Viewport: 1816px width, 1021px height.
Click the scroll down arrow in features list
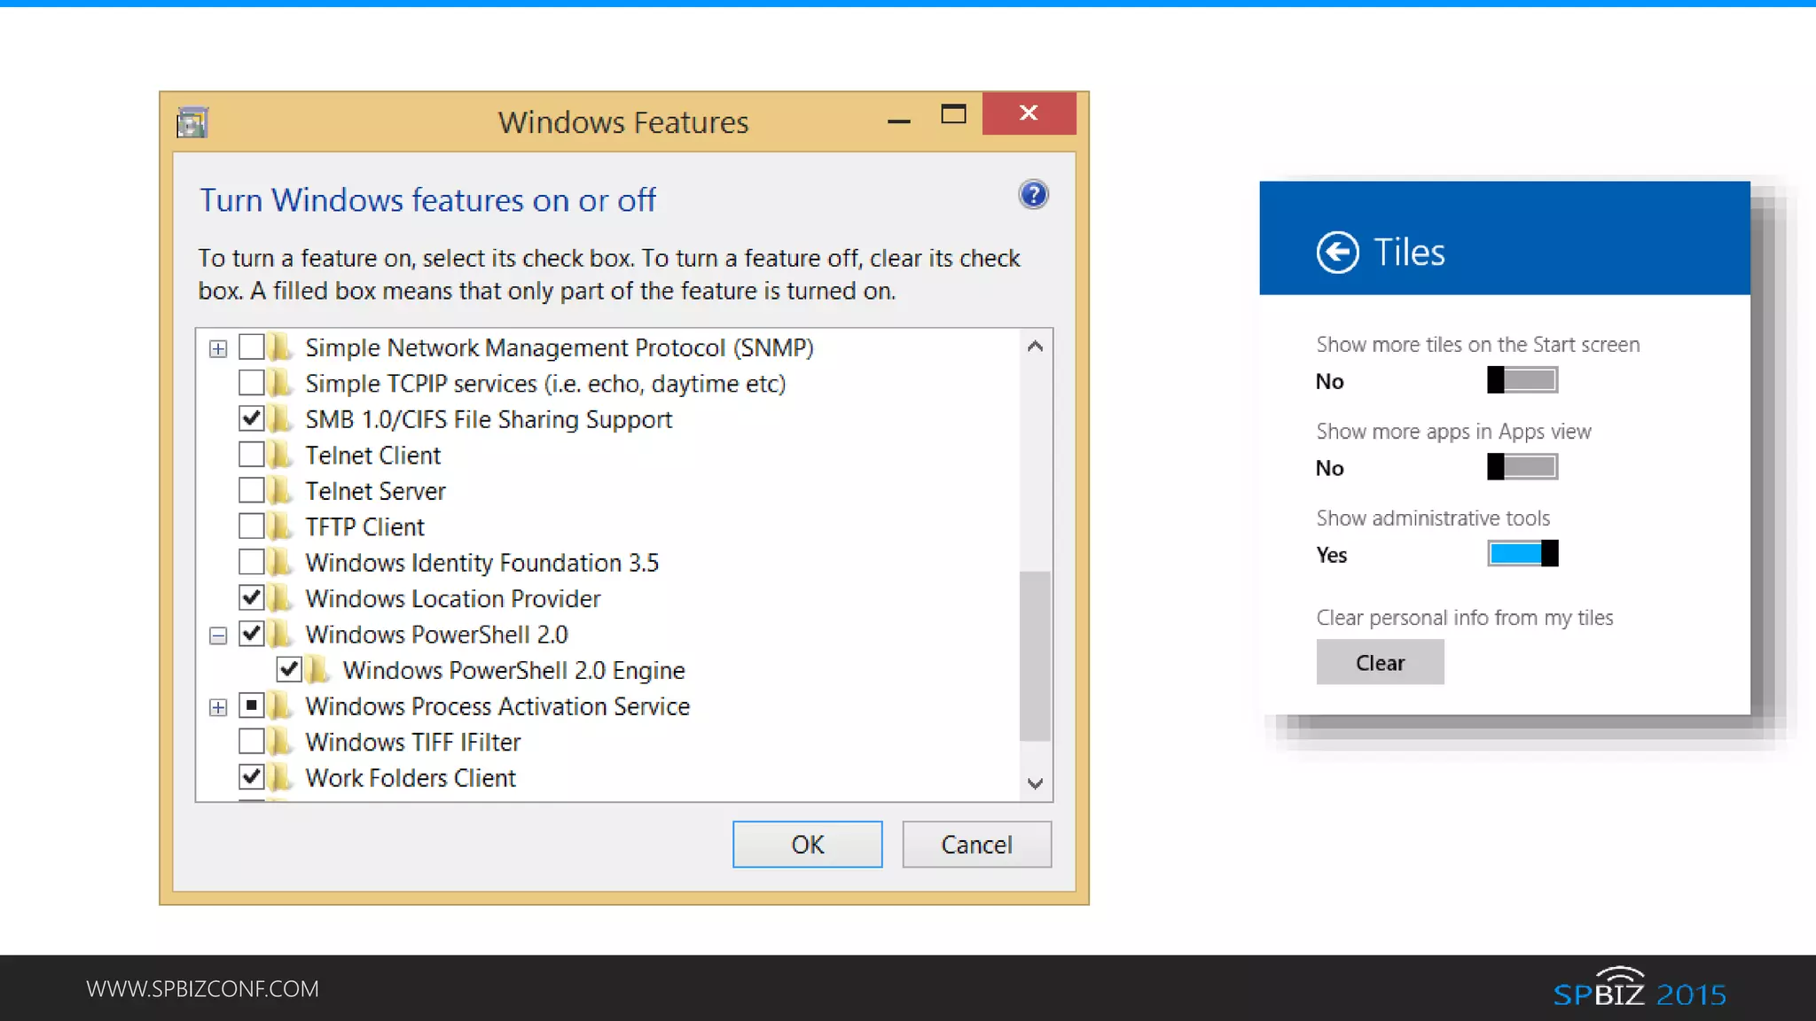1035,783
